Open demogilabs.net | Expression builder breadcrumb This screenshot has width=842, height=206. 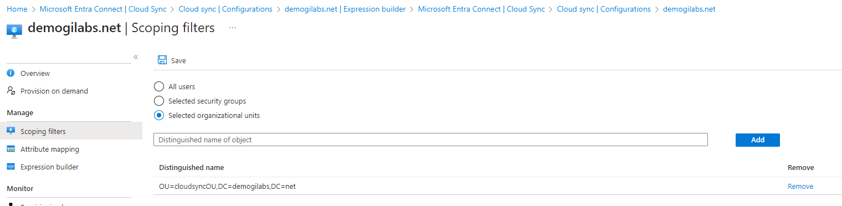tap(345, 9)
